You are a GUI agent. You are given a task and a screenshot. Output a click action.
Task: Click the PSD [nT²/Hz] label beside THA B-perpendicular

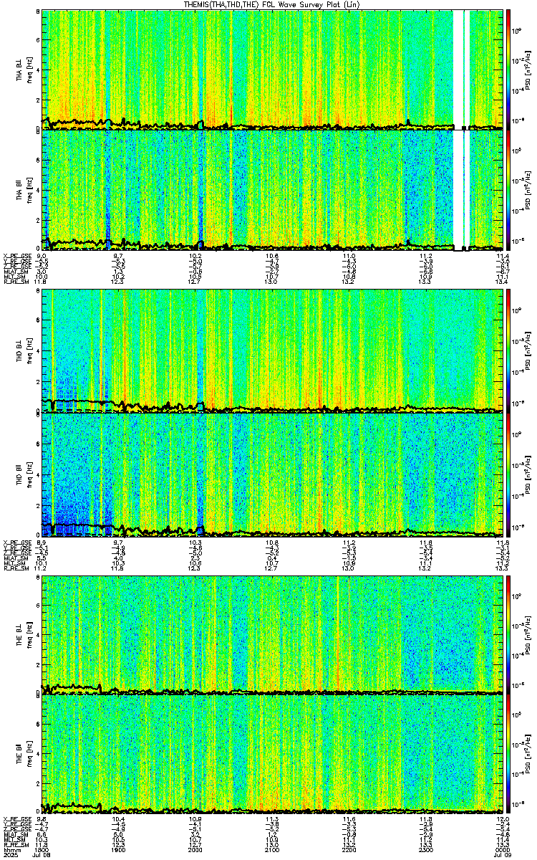[x=528, y=69]
